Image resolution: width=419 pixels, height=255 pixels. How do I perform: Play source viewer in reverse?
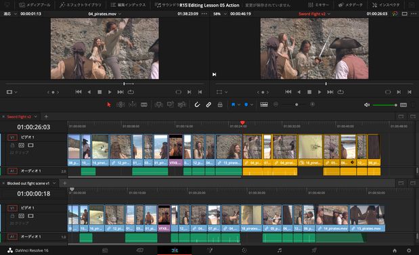(89, 92)
